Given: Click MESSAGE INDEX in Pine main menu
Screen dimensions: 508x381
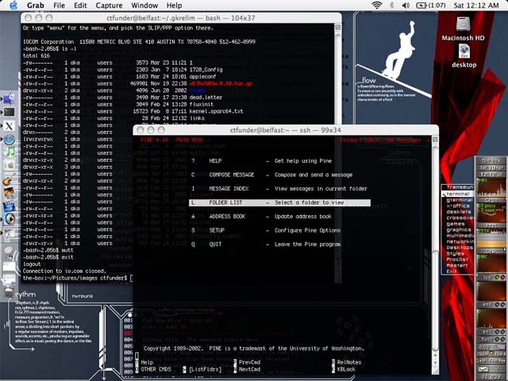Looking at the screenshot, I should [x=229, y=189].
